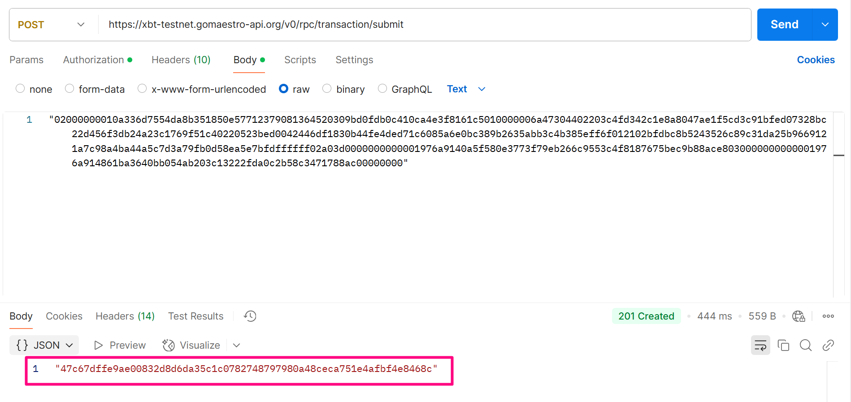This screenshot has height=402, width=851.
Task: Click the Visualize button
Action: pyautogui.click(x=191, y=345)
